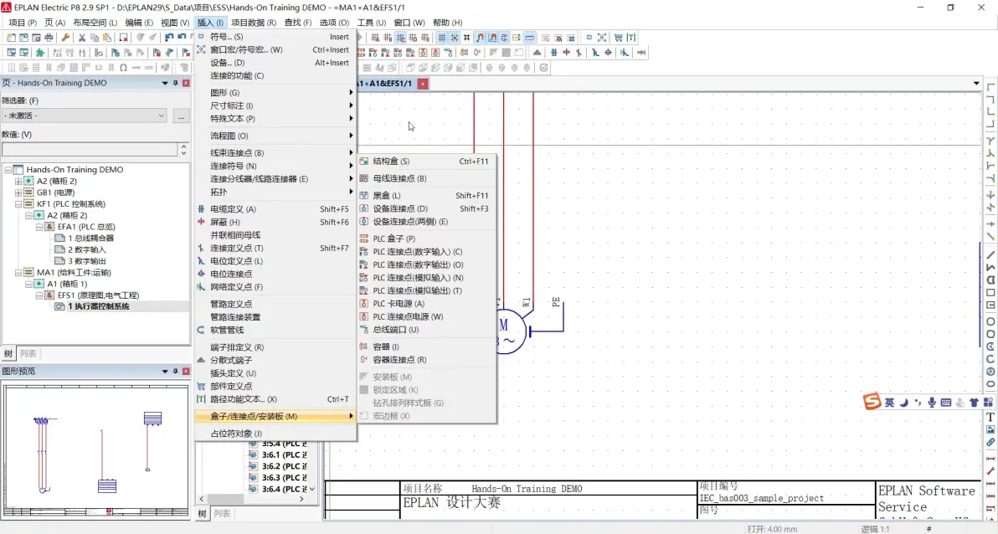Pin the page navigator panel
The width and height of the screenshot is (998, 534).
coord(176,83)
